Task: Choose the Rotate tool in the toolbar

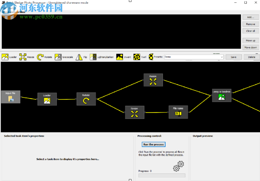Action: (44, 57)
